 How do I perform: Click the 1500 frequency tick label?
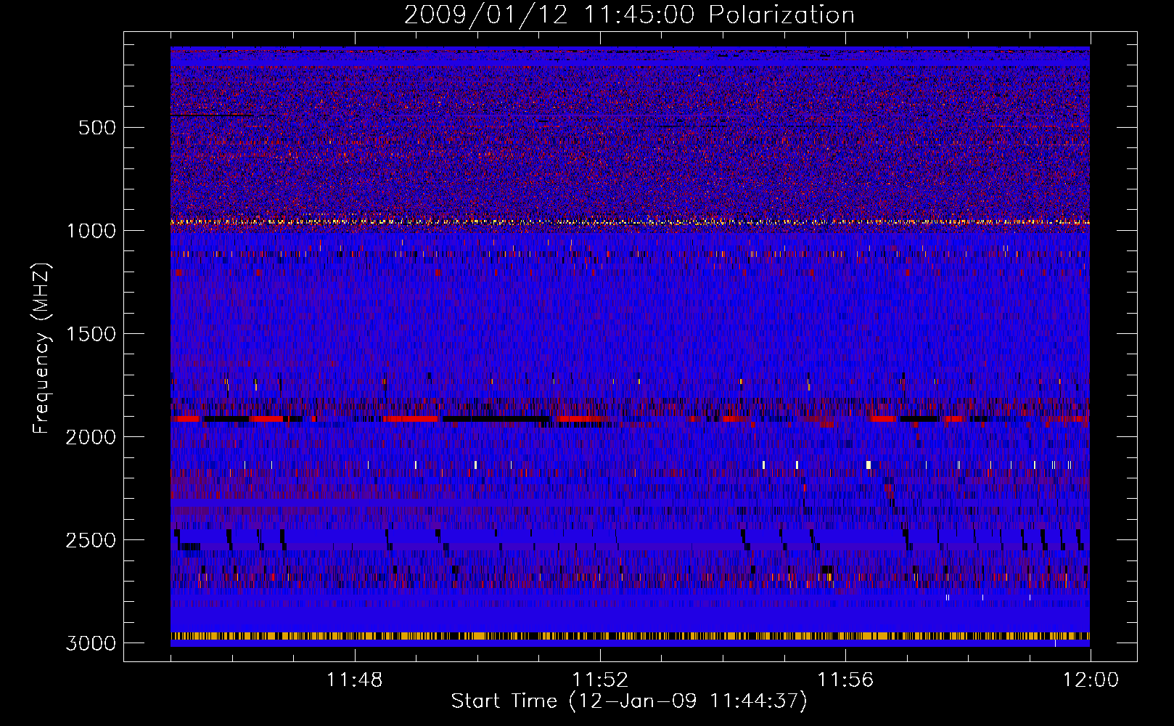coord(91,334)
